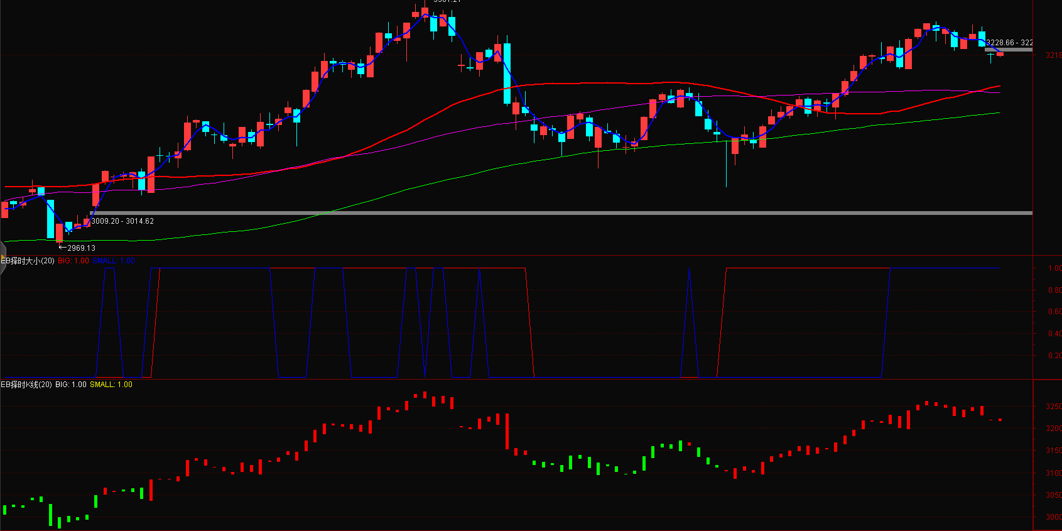Click the 3200 tick on K线 axis

coord(1053,429)
